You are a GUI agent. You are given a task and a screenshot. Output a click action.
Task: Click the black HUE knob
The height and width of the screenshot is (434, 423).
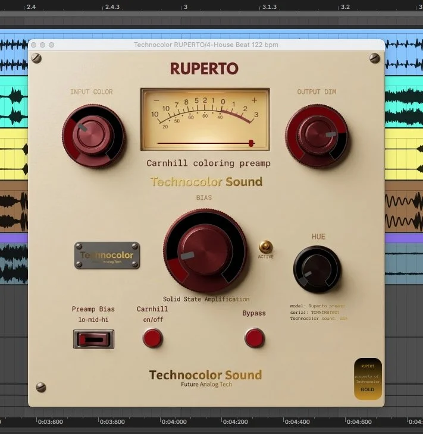(x=317, y=269)
